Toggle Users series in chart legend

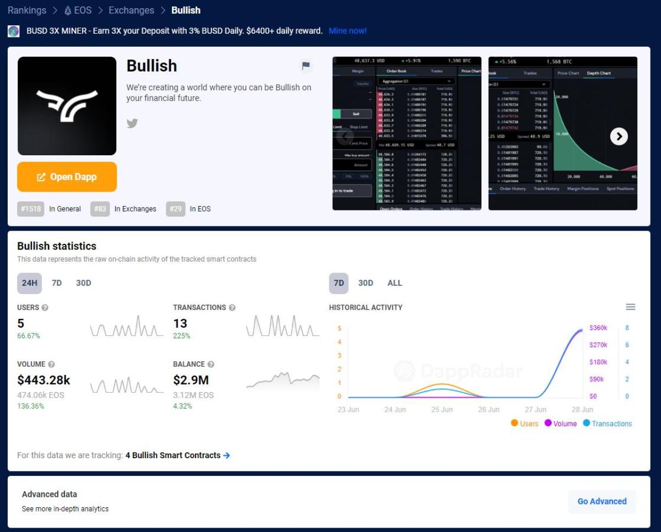524,424
